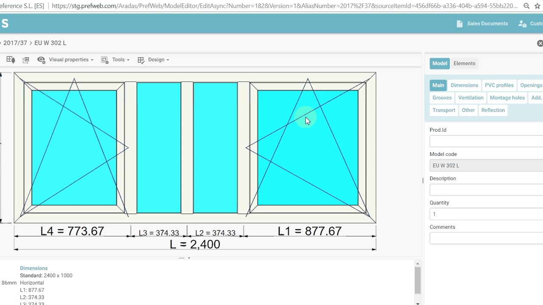Bookmark page with star icon
The image size is (543, 305).
(537, 6)
